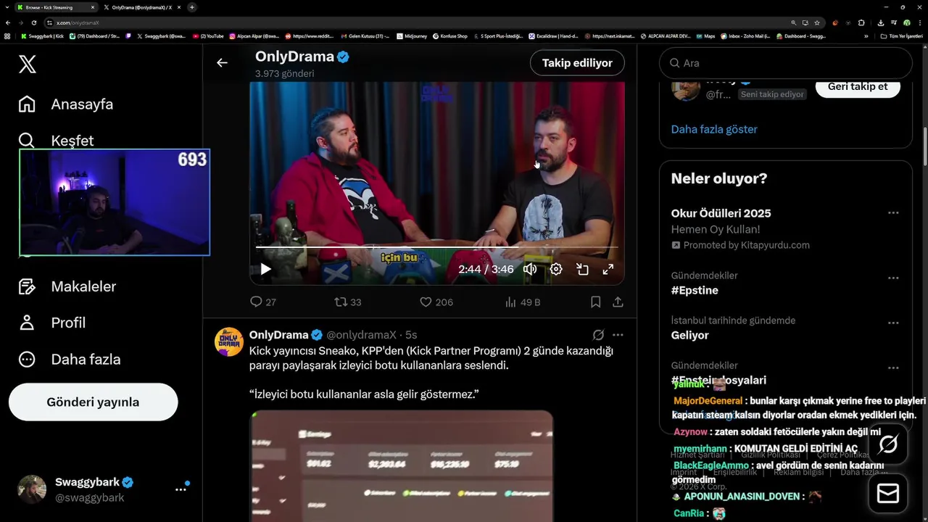Open a new browser tab
This screenshot has width=928, height=522.
192,7
